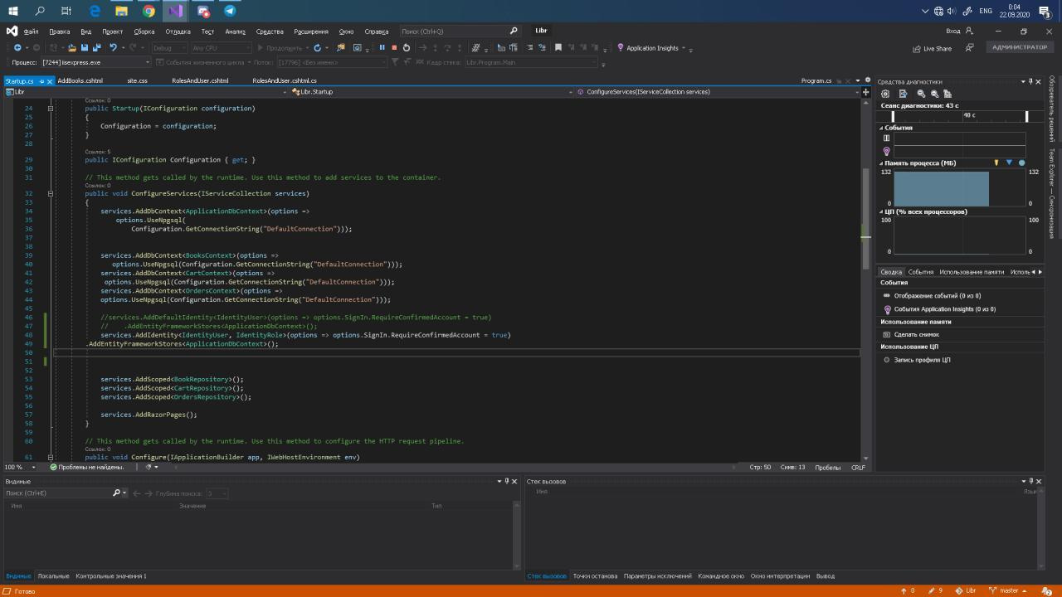Open the Program.cs preview tab
This screenshot has width=1062, height=597.
816,80
